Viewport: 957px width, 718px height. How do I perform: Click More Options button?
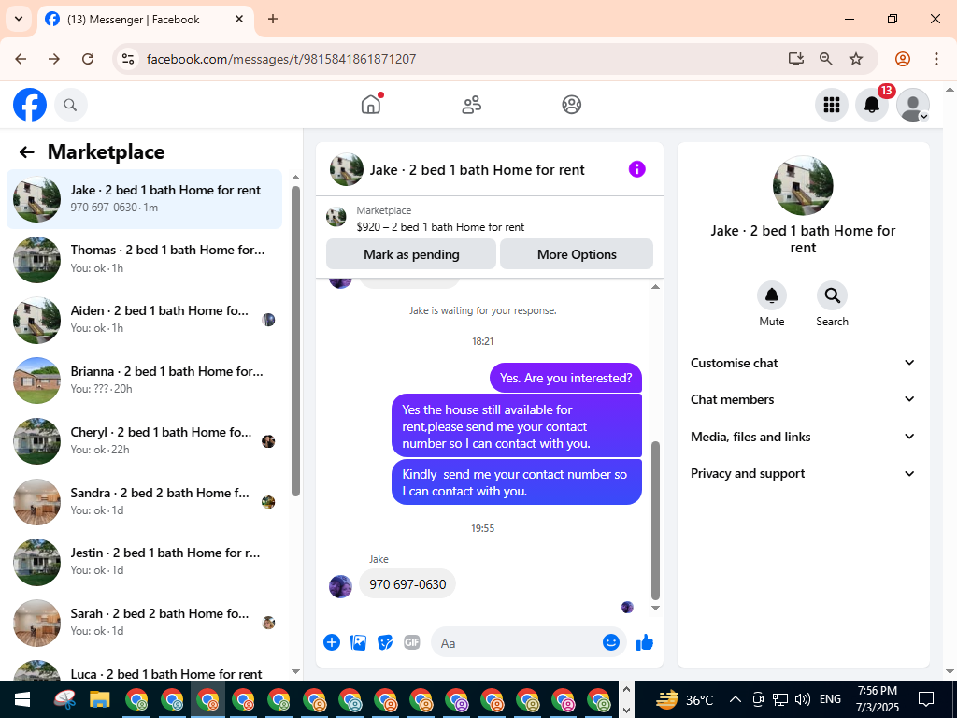(x=577, y=254)
